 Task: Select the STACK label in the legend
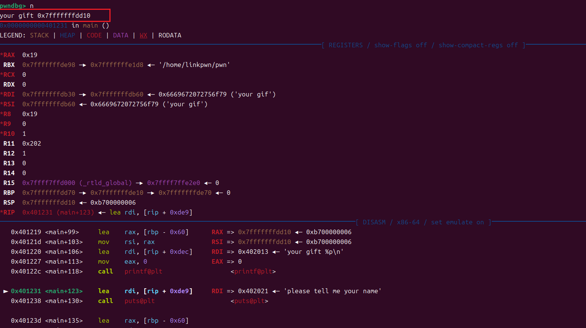click(39, 35)
